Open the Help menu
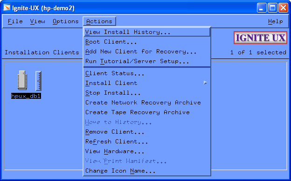This screenshot has width=291, height=181. pyautogui.click(x=276, y=21)
